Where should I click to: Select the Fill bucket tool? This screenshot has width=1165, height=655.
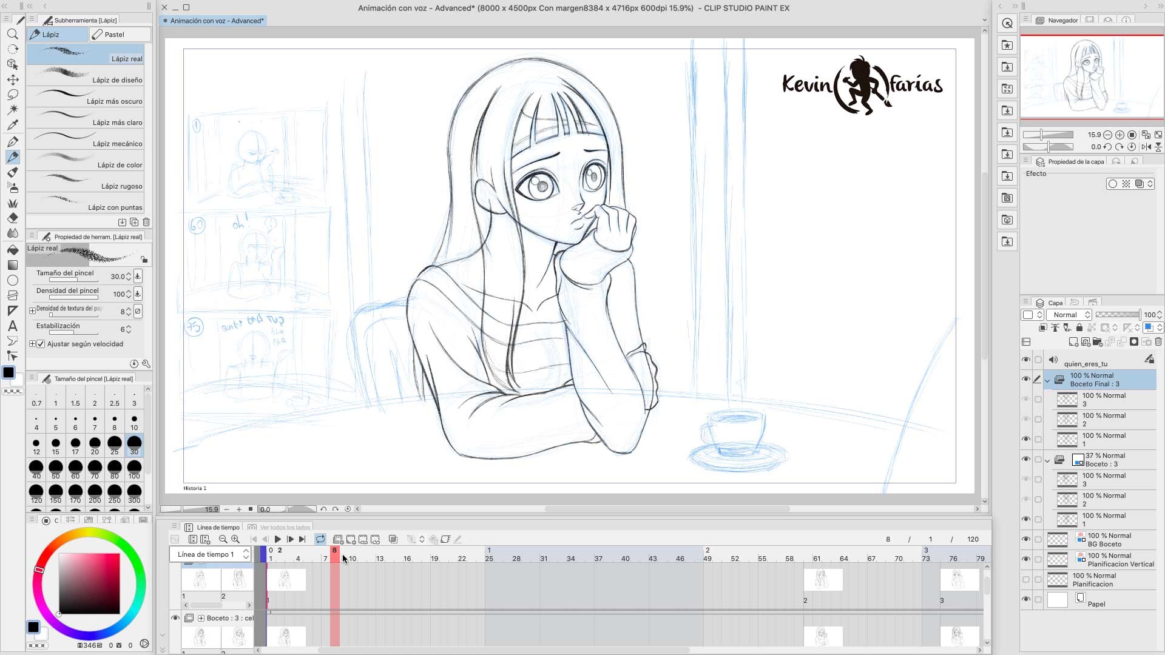[x=12, y=249]
